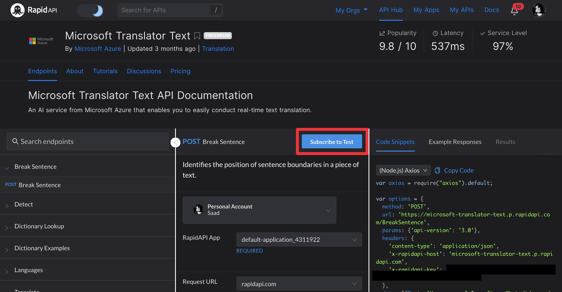
Task: Open My Apps page
Action: [426, 10]
